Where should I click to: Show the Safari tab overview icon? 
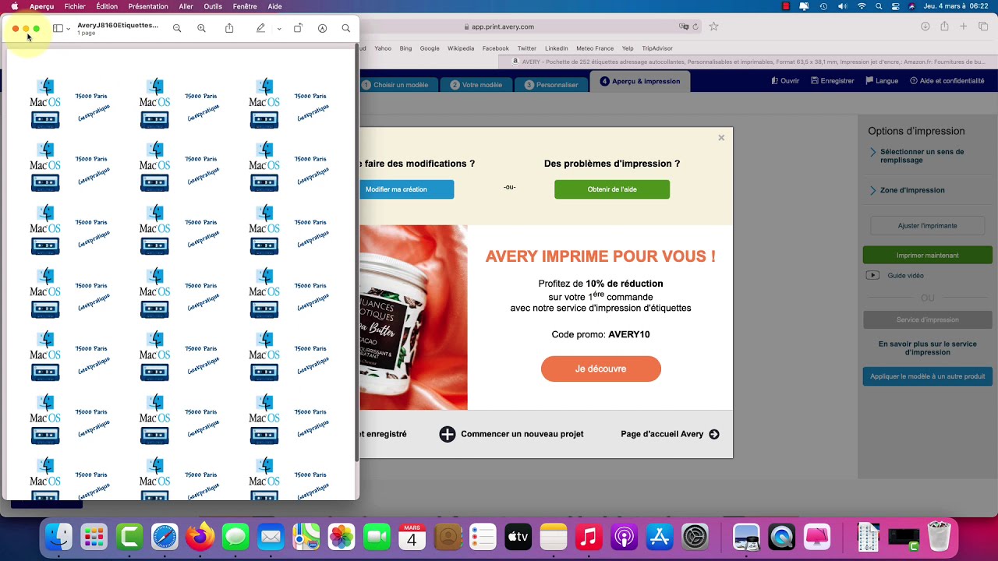coord(983,26)
